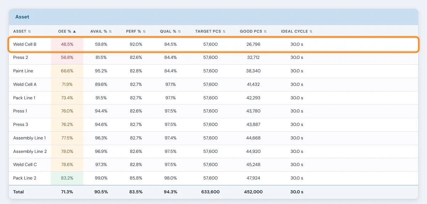Click the 47,924 good pieces cell
Viewport: 427px width, 204px height.
(x=253, y=178)
